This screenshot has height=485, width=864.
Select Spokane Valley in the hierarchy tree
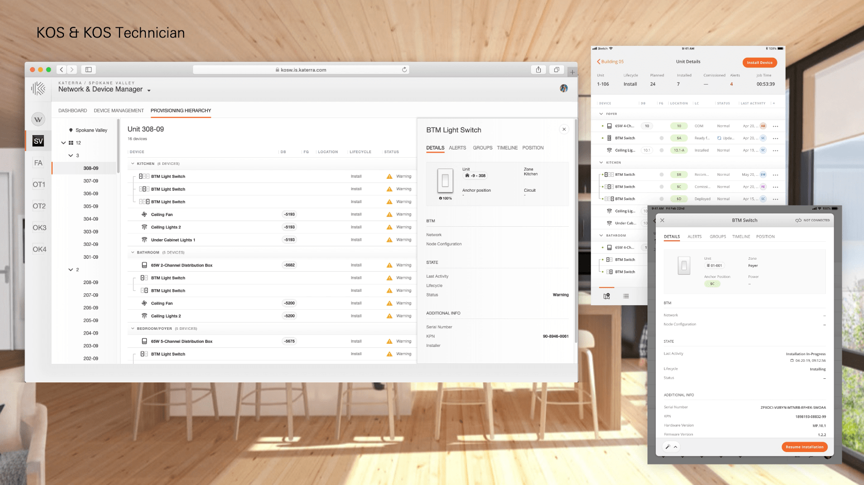click(x=91, y=130)
